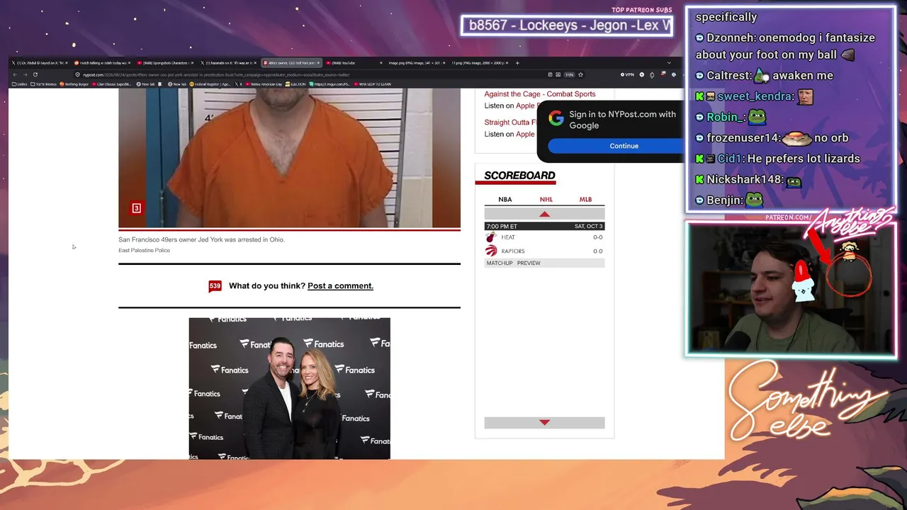Switch to the Dr. Abdul El-Sayed X tab
The image size is (907, 510).
pos(40,63)
